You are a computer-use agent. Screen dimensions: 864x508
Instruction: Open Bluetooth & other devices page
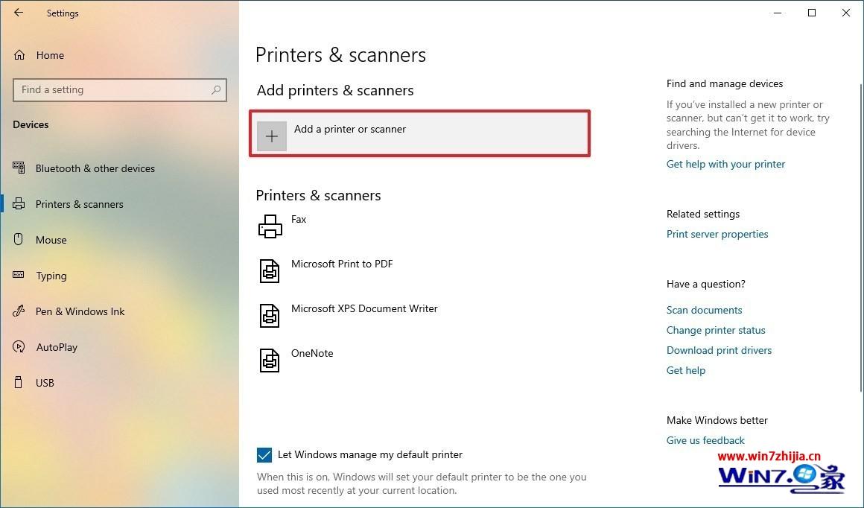point(95,168)
